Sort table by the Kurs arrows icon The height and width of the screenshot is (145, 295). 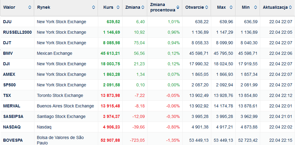[x=118, y=7]
